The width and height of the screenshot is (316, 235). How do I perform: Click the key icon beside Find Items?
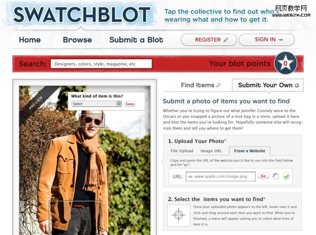click(x=218, y=85)
